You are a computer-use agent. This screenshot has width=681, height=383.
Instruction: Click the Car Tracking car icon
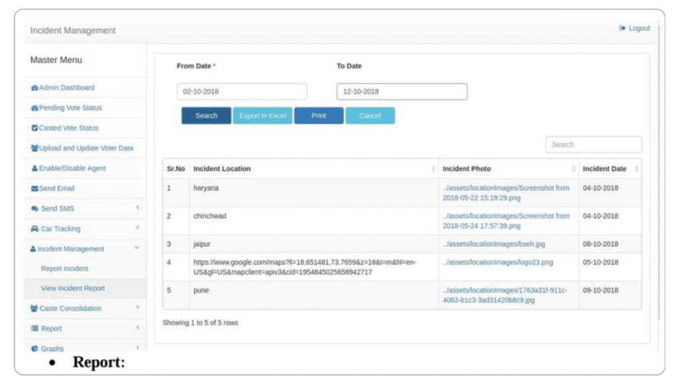[35, 229]
